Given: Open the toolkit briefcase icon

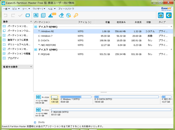Looking at the screenshot, I should pyautogui.click(x=161, y=15).
